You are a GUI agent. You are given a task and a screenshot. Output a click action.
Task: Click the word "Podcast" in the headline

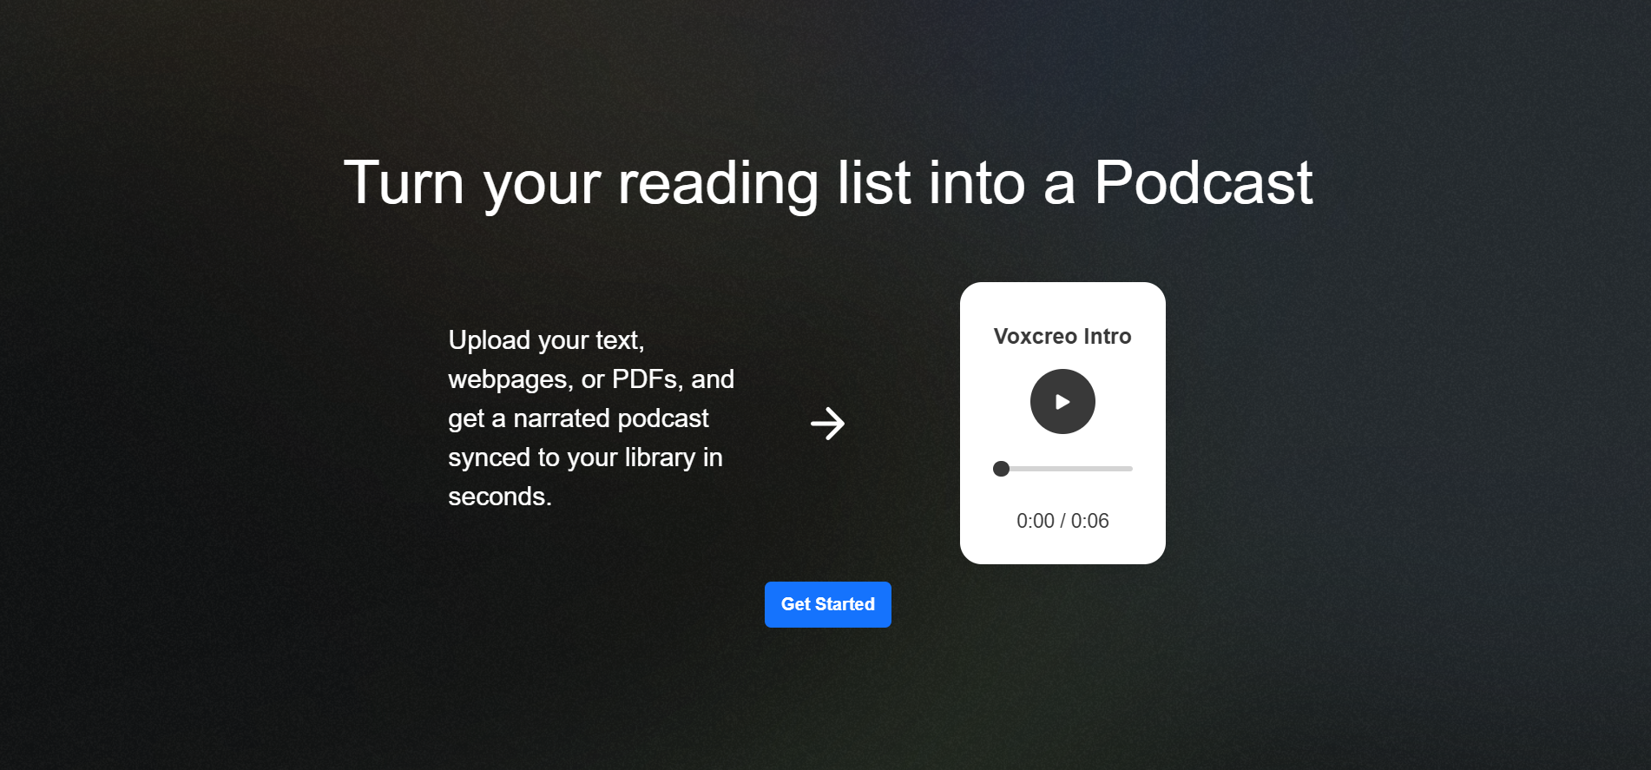point(1203,183)
